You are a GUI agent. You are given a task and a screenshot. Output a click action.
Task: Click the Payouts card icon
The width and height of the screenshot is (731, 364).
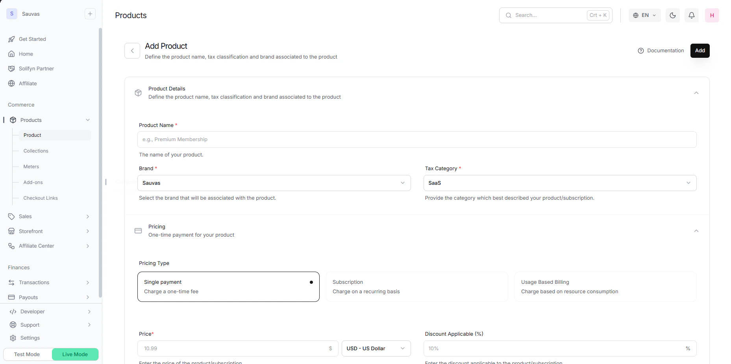point(11,297)
